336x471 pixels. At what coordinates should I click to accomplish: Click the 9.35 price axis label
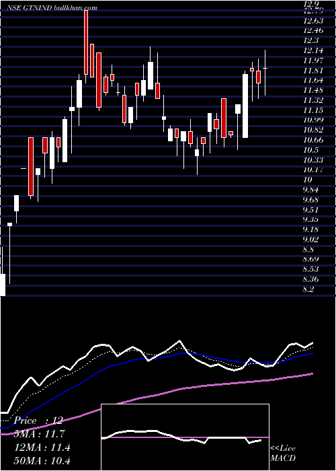coord(310,219)
